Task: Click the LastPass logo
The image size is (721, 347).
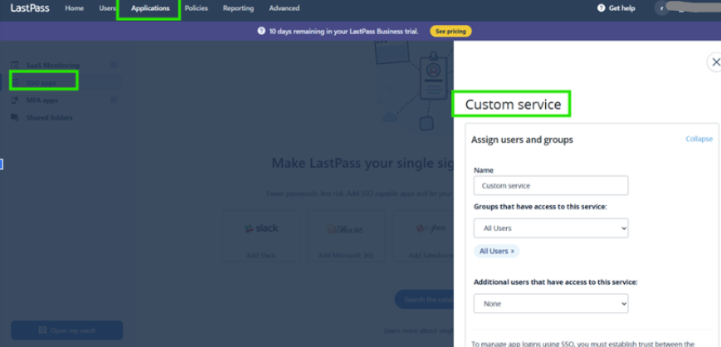Action: [x=29, y=8]
